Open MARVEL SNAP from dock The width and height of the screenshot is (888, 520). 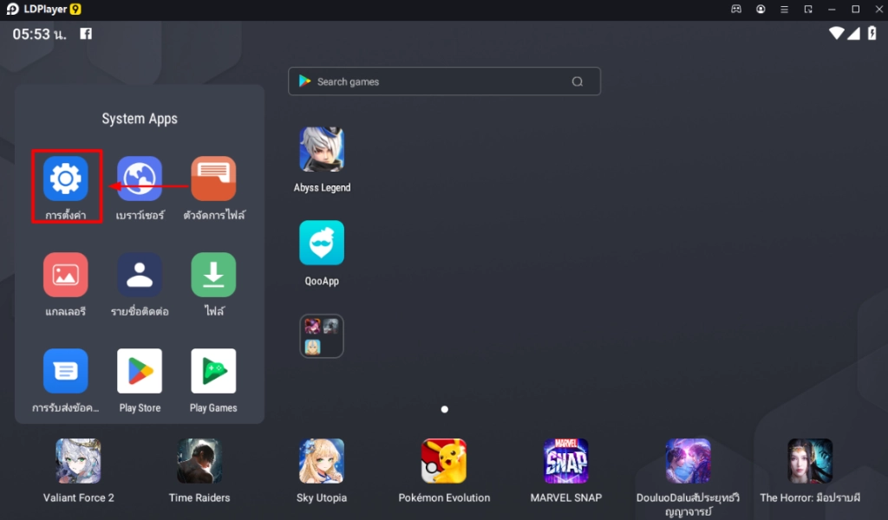click(565, 461)
